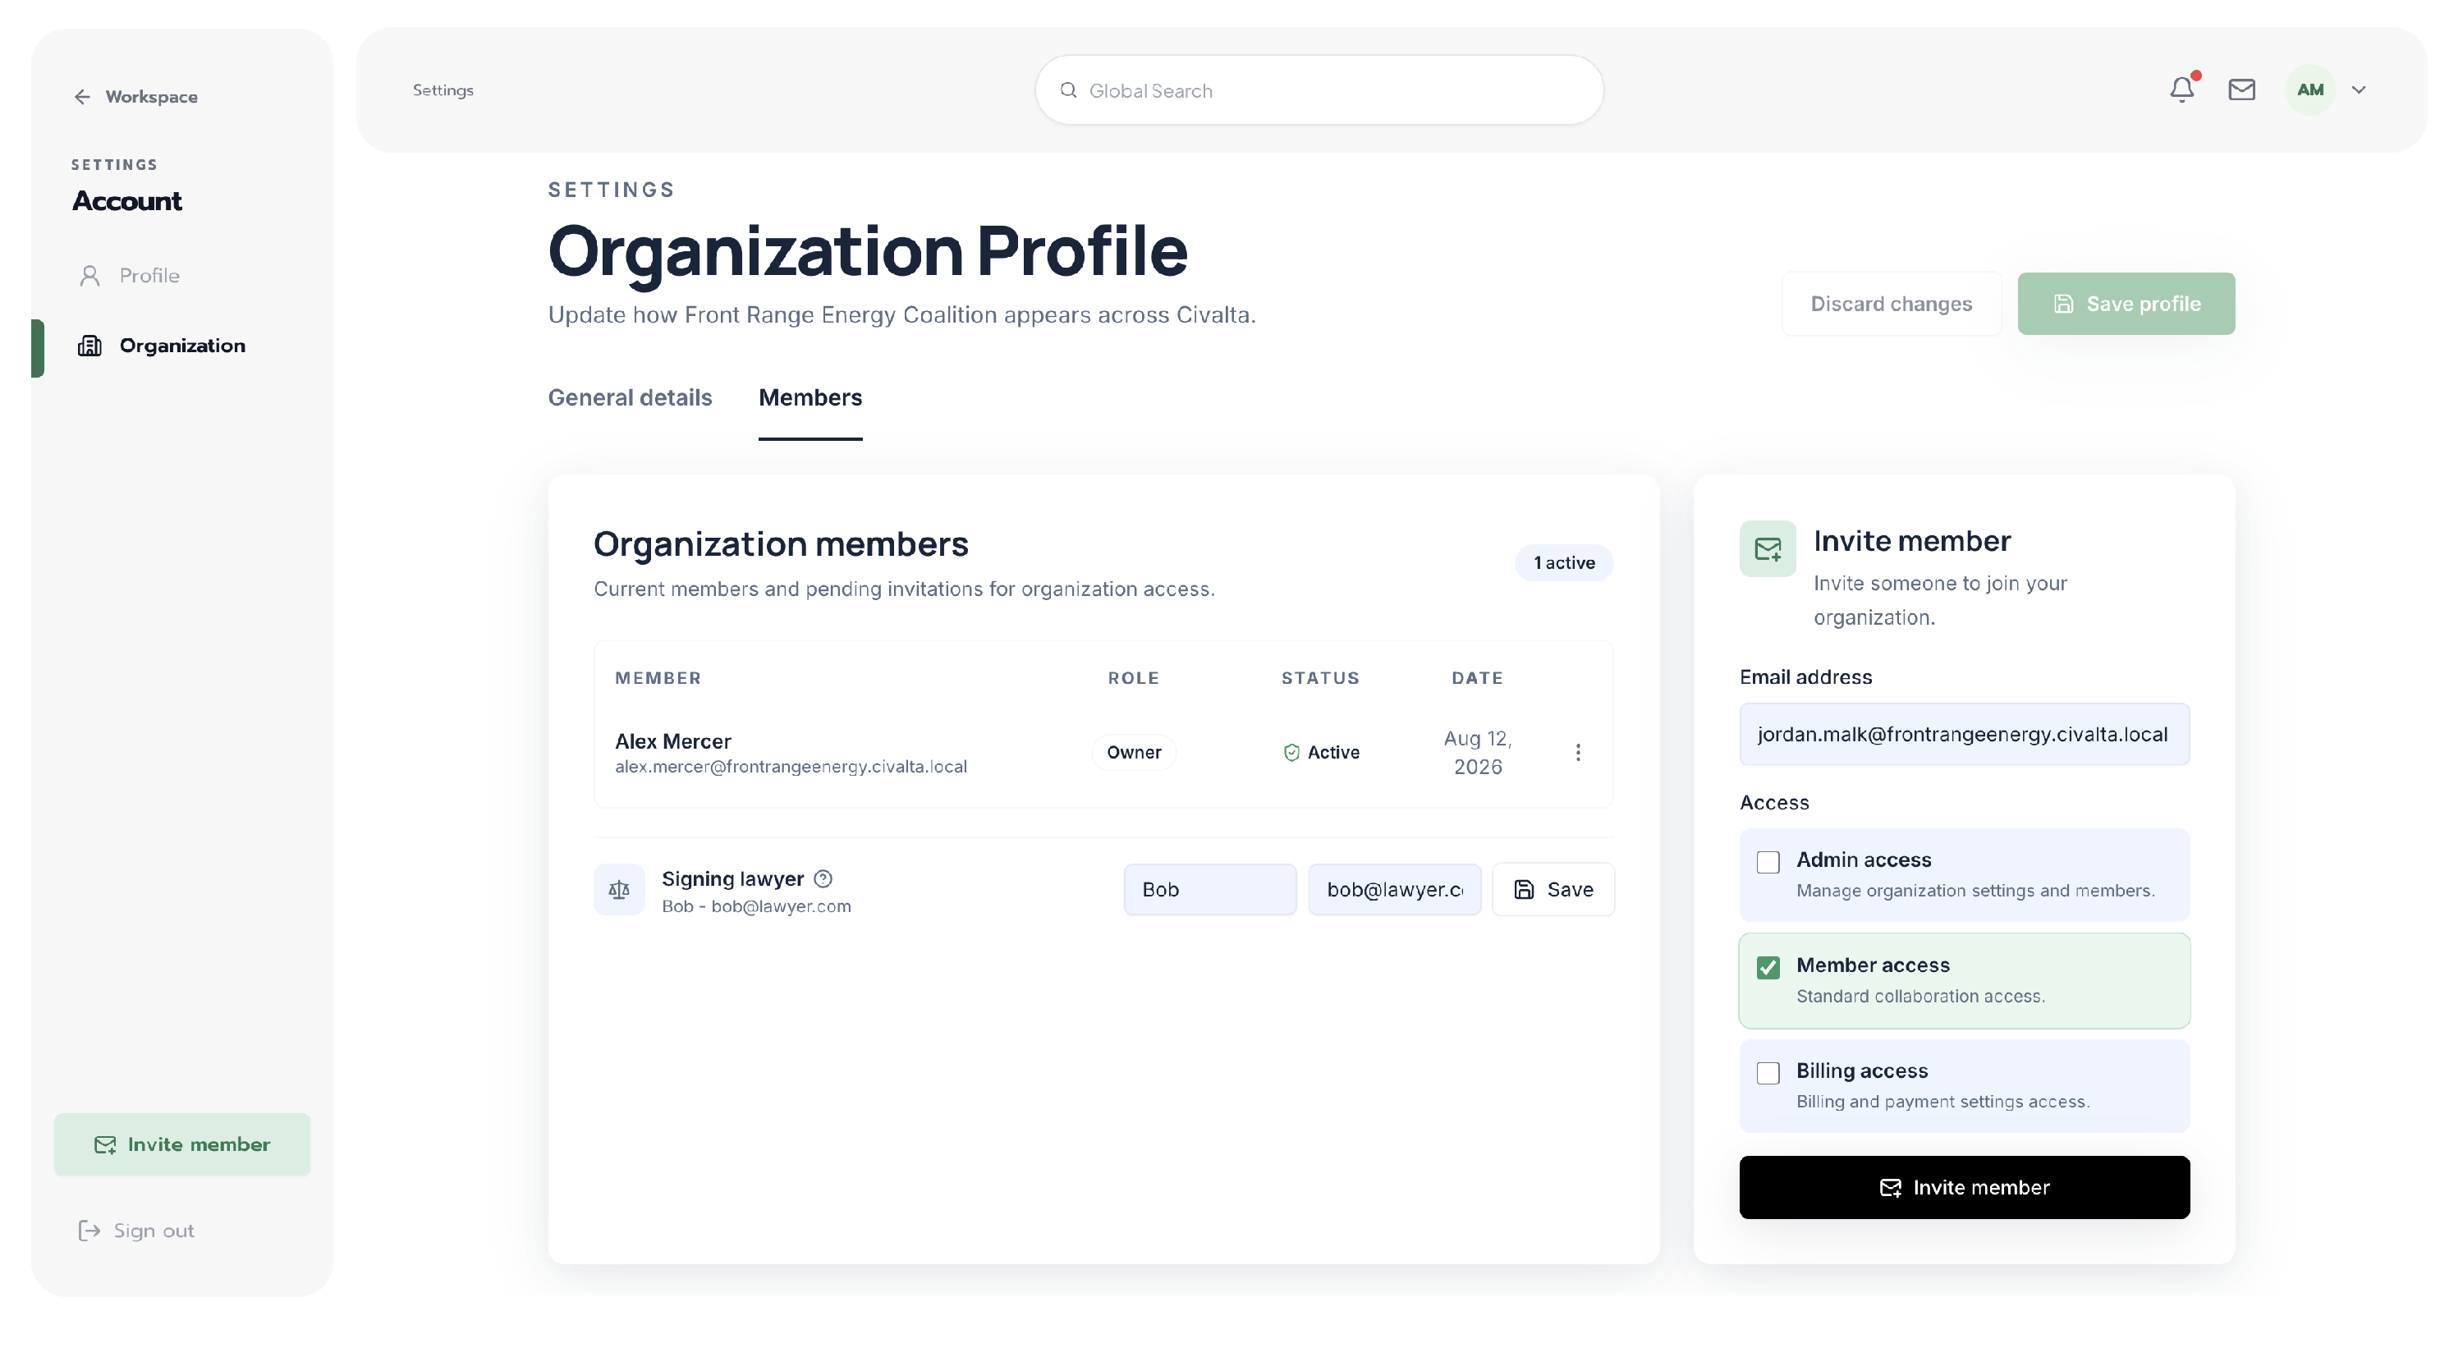The height and width of the screenshot is (1357, 2463).
Task: Expand the account menu chevron
Action: 2359,90
